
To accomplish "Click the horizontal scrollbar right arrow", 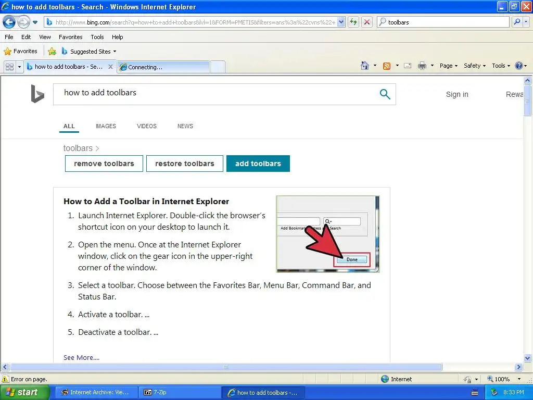I will 518,367.
